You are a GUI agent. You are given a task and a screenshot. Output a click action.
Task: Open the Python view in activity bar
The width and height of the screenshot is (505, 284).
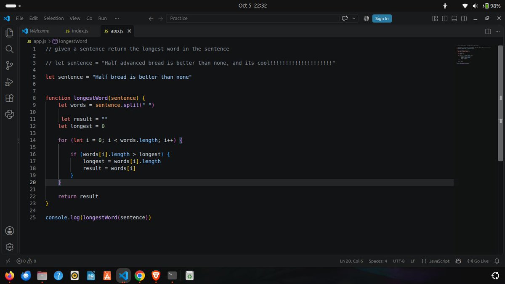[9, 114]
